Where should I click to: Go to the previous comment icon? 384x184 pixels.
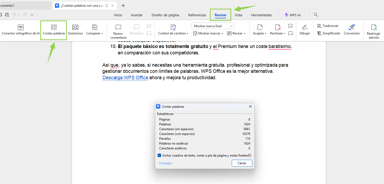click(x=149, y=26)
